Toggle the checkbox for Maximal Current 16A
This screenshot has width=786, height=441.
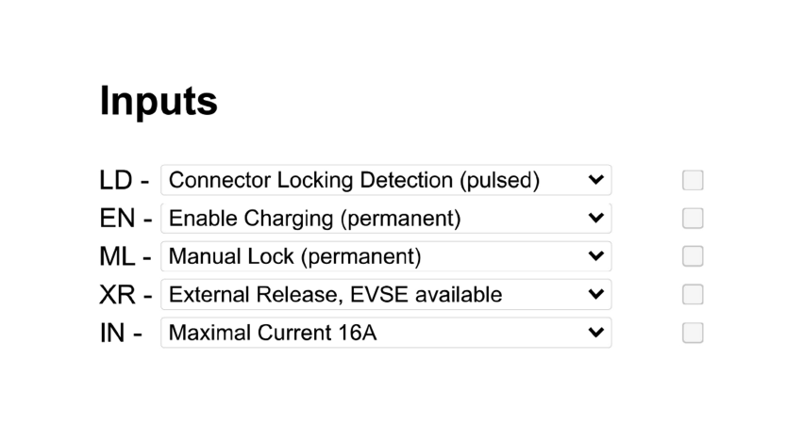[x=693, y=333]
